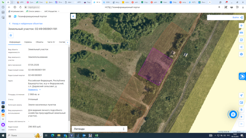Click the Windows taskbar Поиск search box

pyautogui.click(x=24, y=136)
